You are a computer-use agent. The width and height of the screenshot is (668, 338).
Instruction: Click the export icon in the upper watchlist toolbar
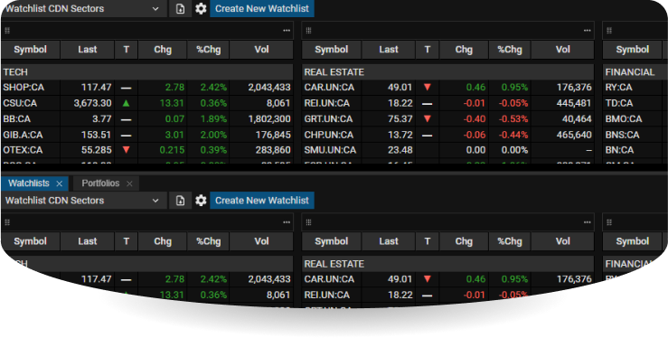[180, 8]
